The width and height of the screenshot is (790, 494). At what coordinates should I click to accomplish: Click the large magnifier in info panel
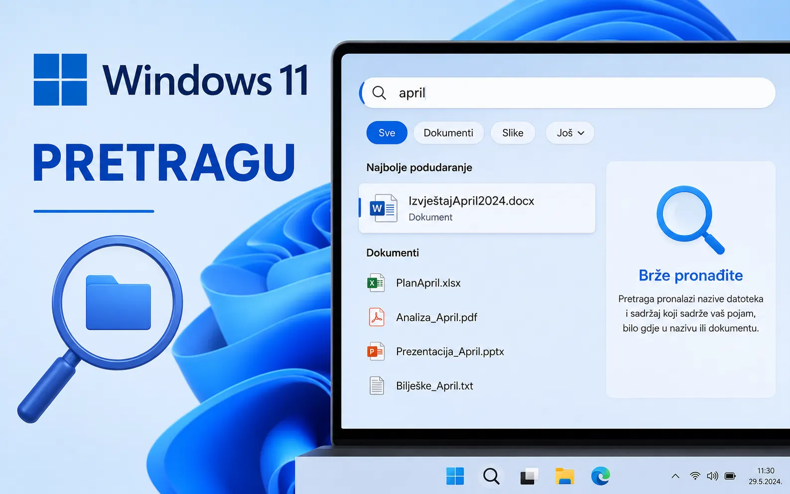pos(690,220)
